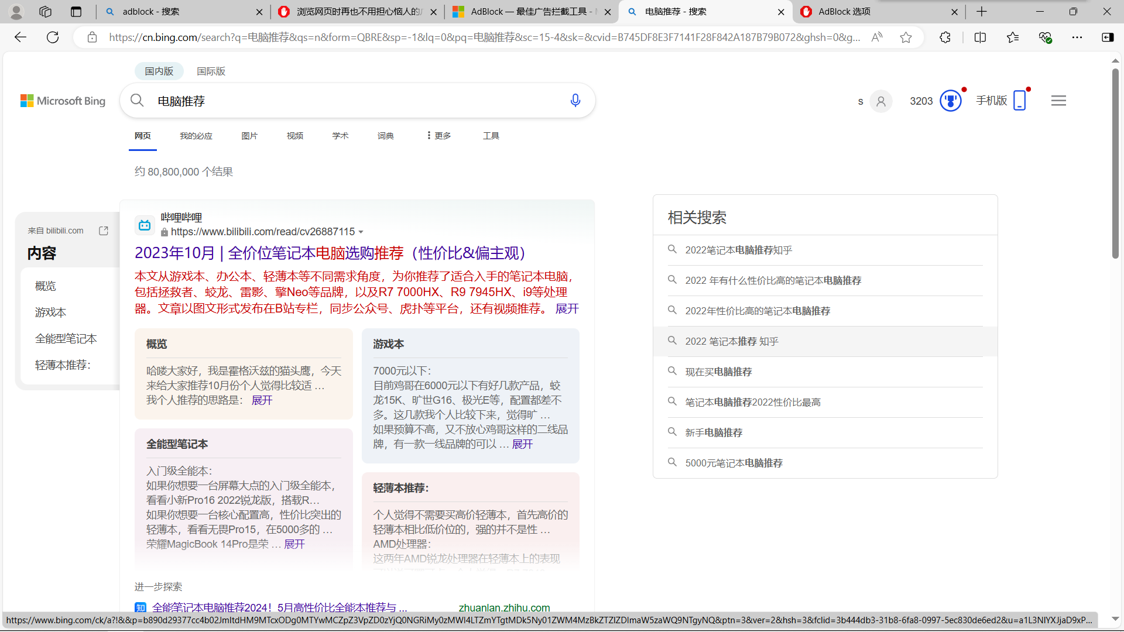
Task: Open the 2023年10月 笔记本电脑选购推荐 result
Action: [334, 253]
